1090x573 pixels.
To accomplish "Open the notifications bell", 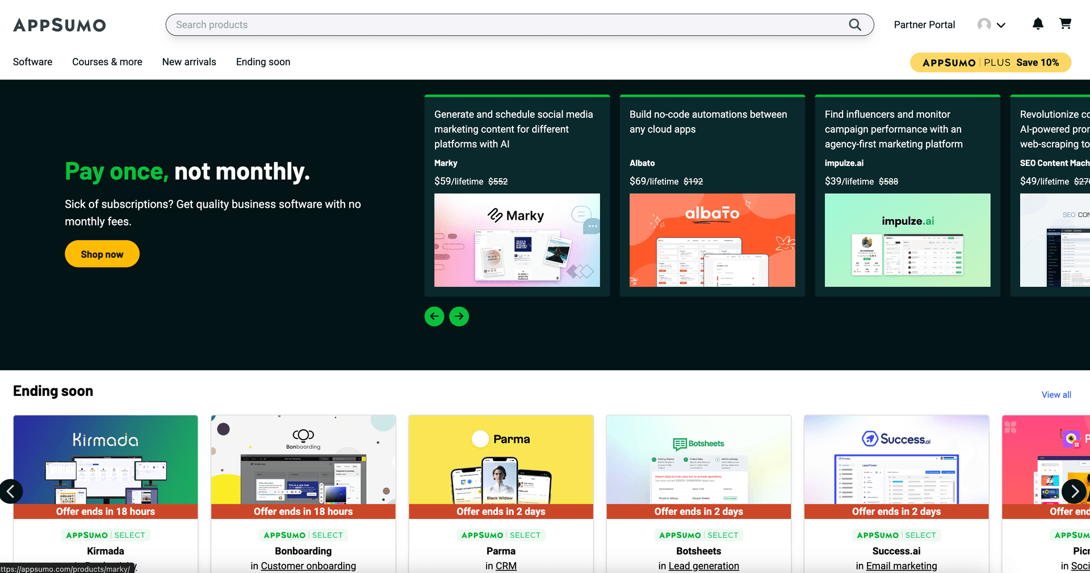I will click(x=1038, y=24).
